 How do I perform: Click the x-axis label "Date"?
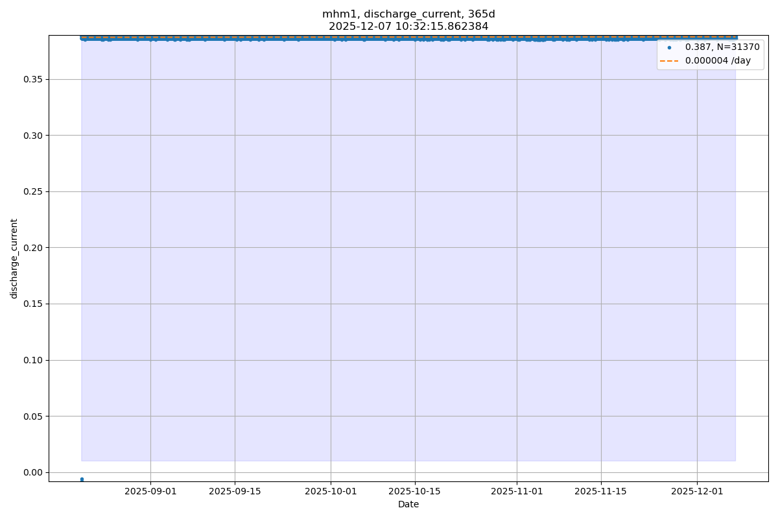pos(408,504)
